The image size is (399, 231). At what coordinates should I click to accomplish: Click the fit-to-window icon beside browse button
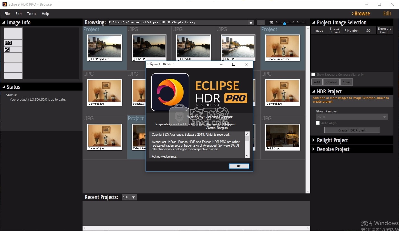point(271,23)
